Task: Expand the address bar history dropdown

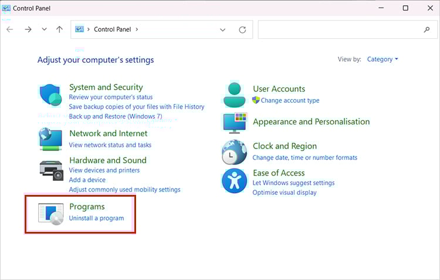Action: coord(222,30)
